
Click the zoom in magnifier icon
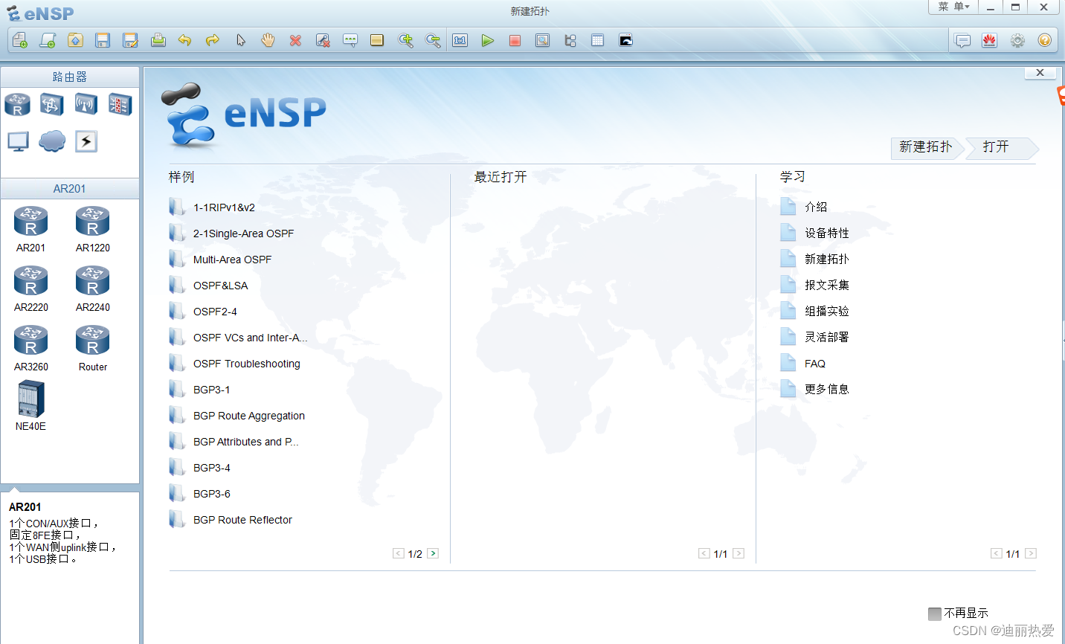(x=405, y=40)
